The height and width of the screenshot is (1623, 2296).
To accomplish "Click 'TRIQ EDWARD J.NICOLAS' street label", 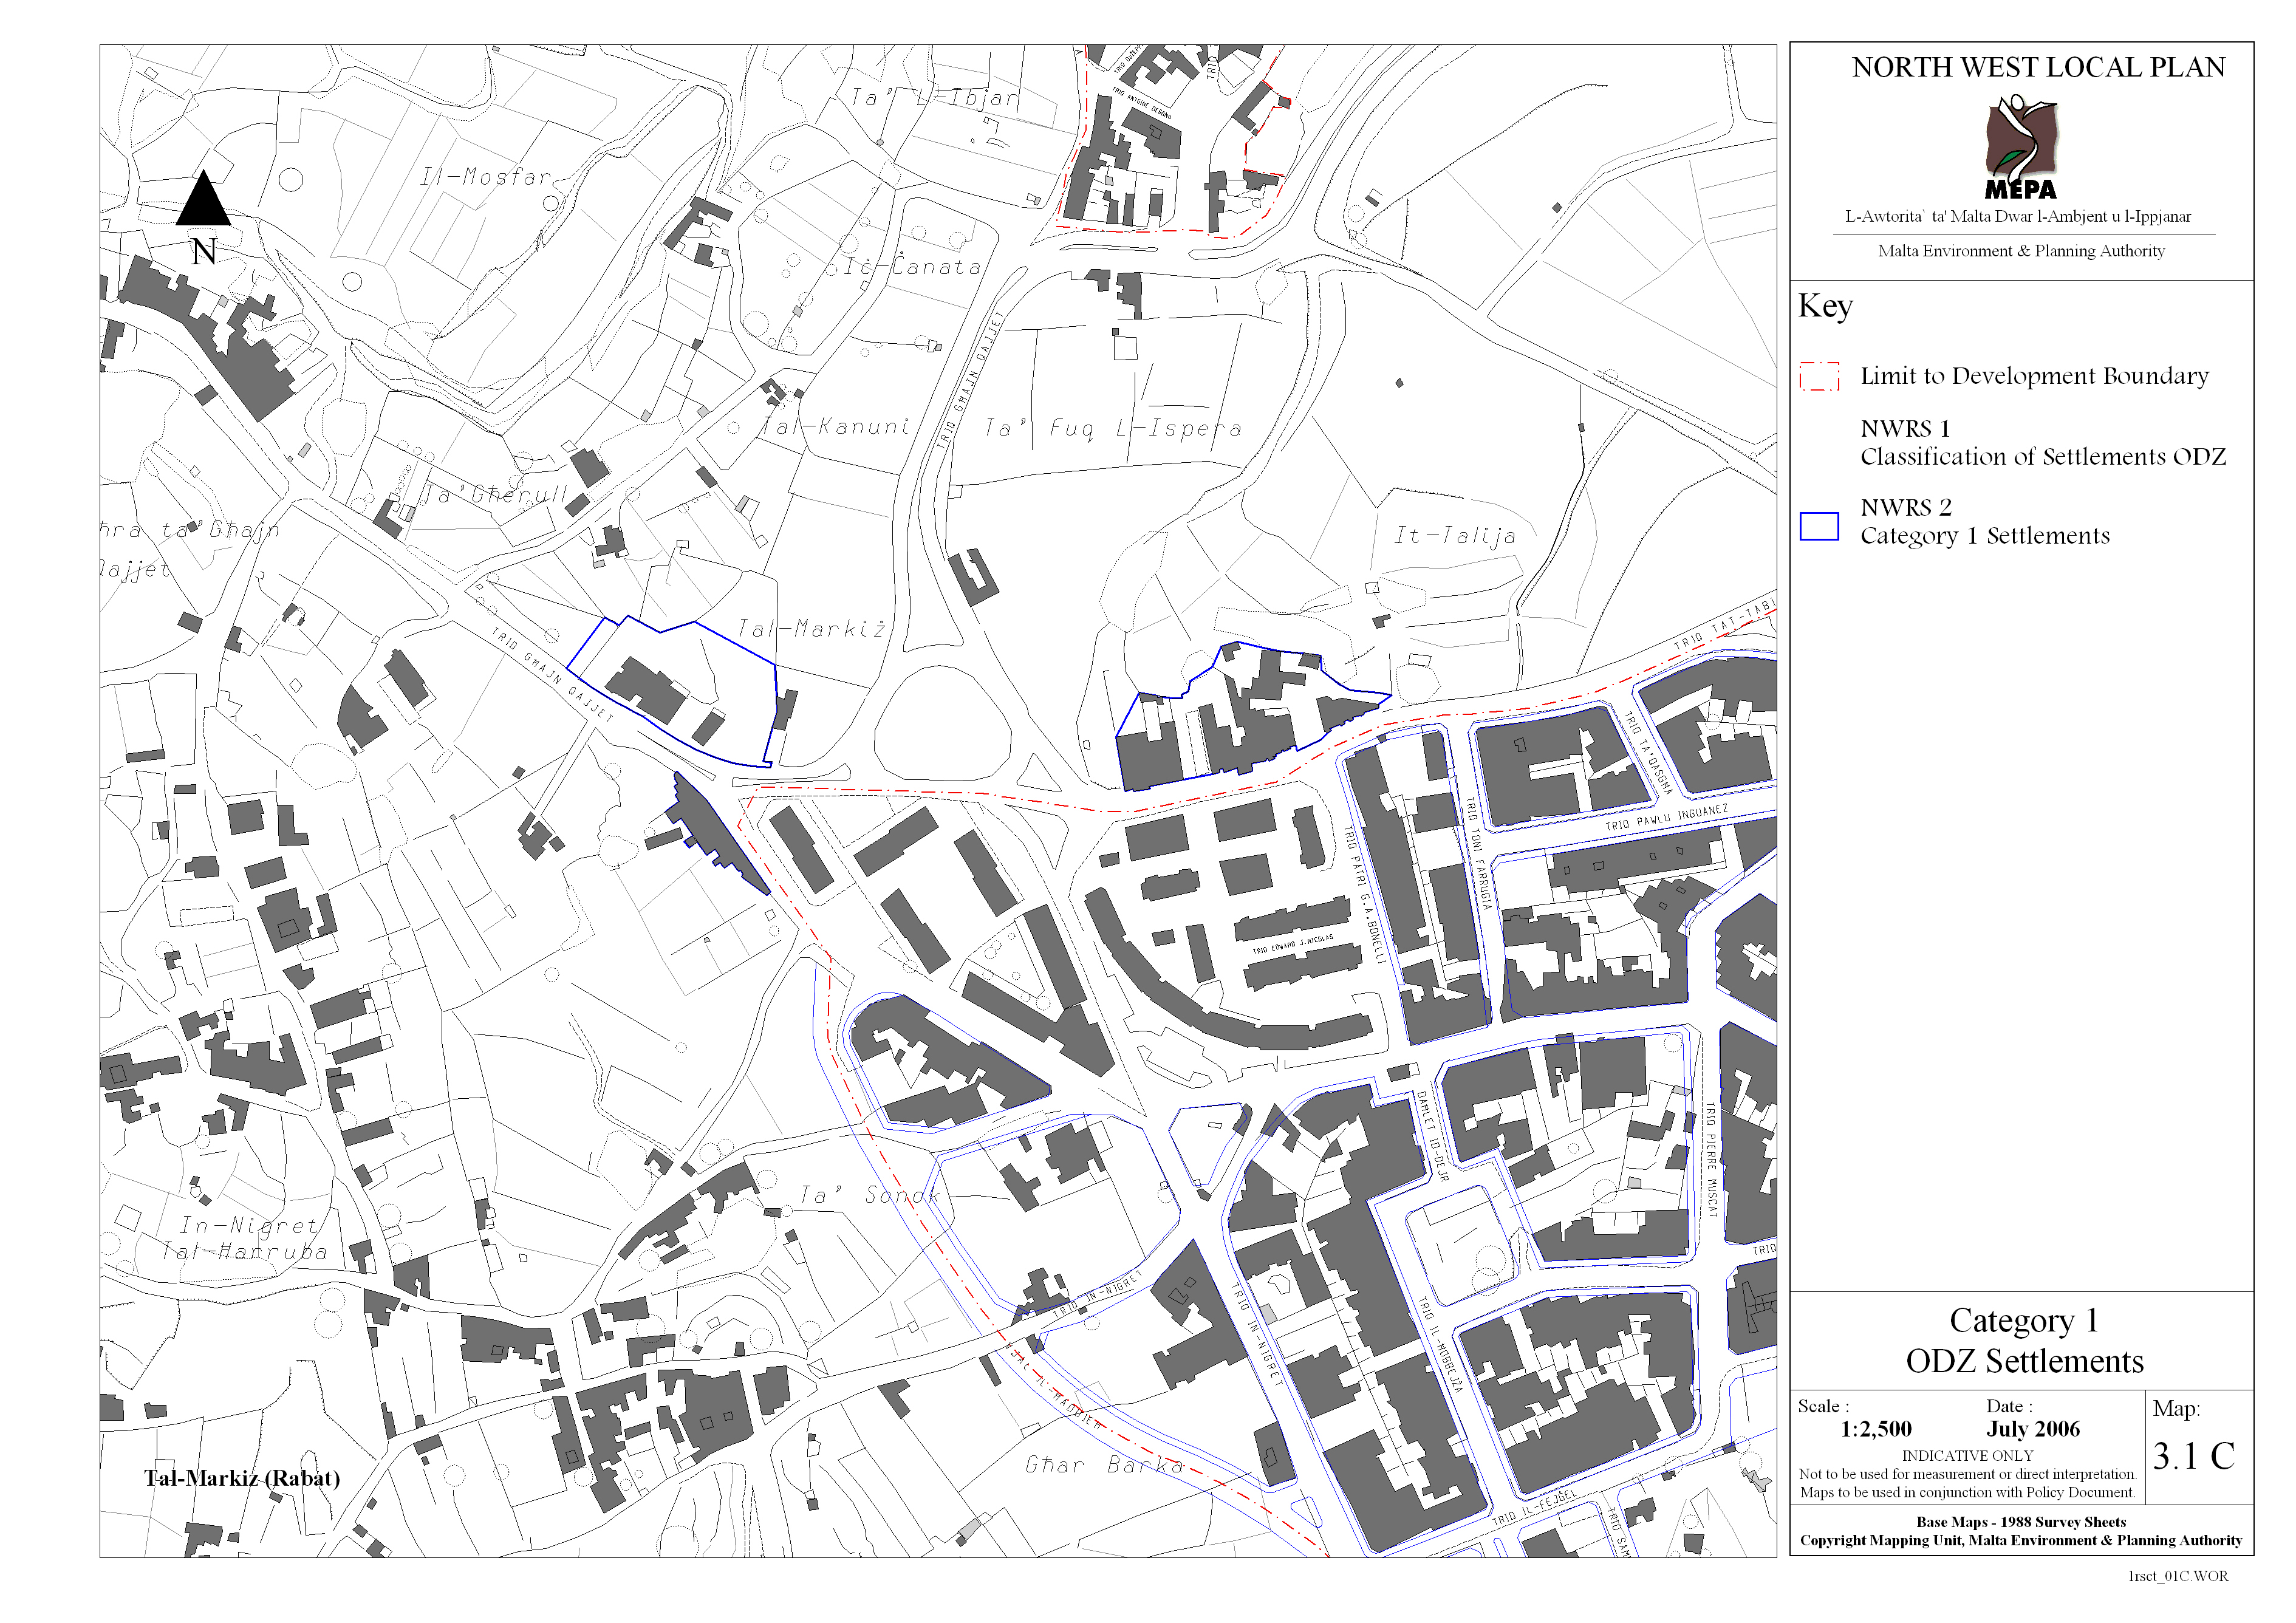I will click(x=1293, y=943).
